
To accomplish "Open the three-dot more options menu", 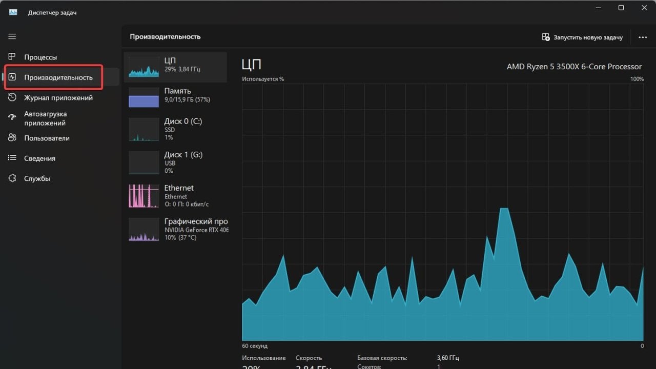I will pos(643,37).
